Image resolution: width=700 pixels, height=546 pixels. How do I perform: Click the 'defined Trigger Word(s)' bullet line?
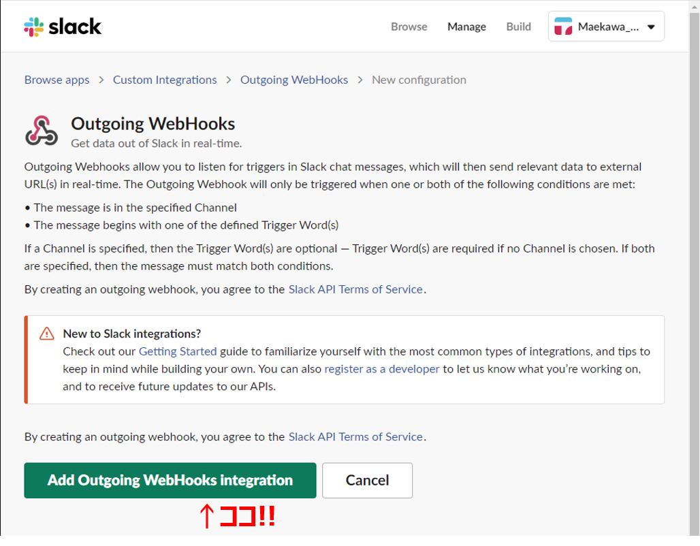pos(181,225)
